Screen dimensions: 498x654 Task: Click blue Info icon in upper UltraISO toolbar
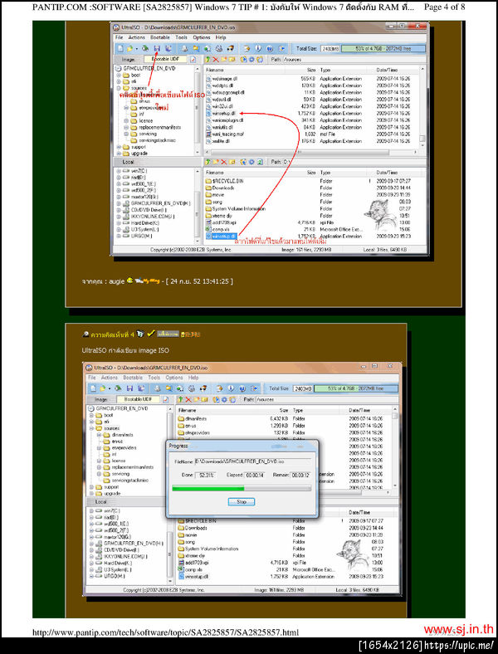pyautogui.click(x=258, y=48)
